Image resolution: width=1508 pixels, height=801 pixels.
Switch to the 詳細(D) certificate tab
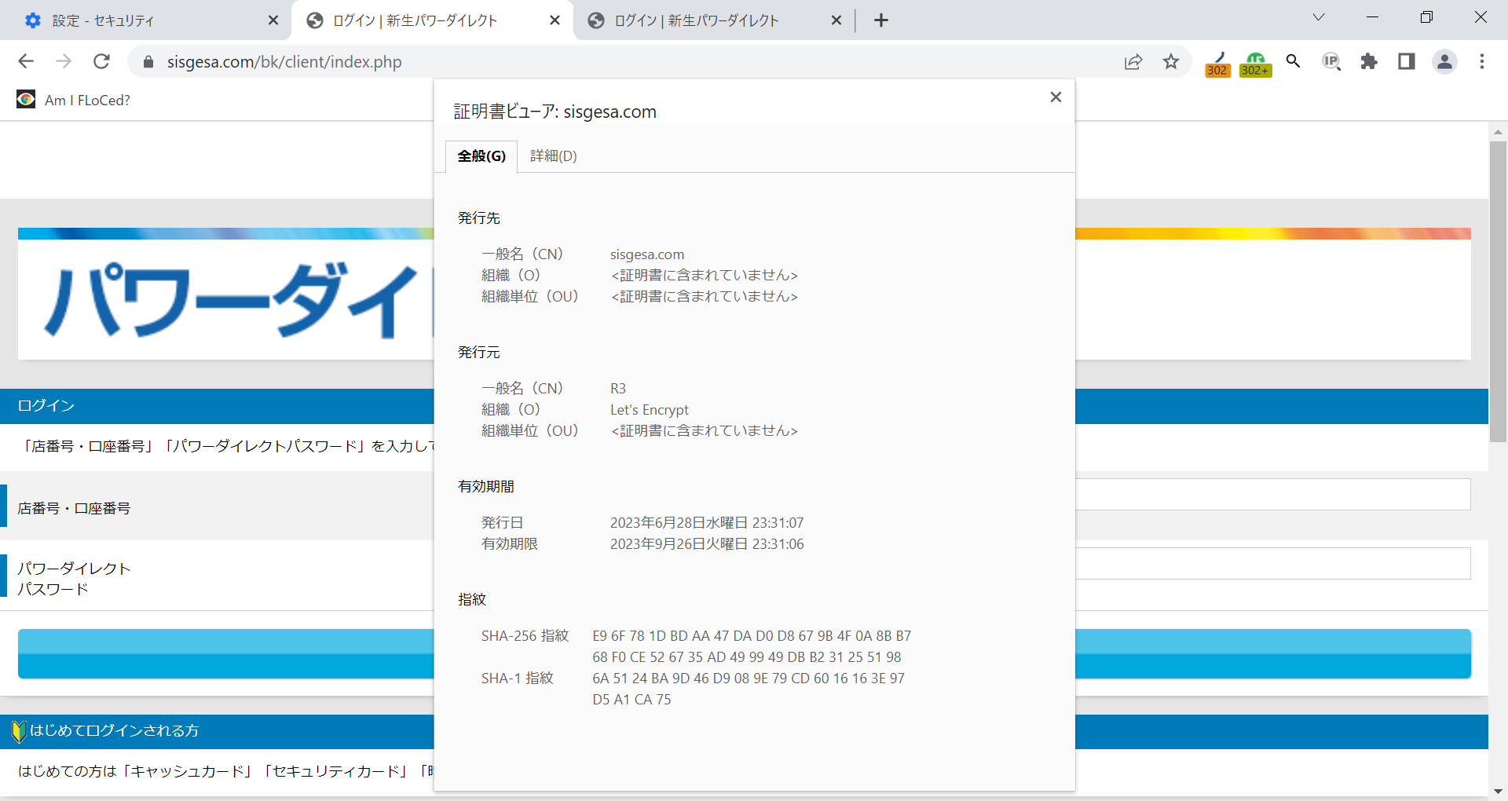click(x=553, y=155)
